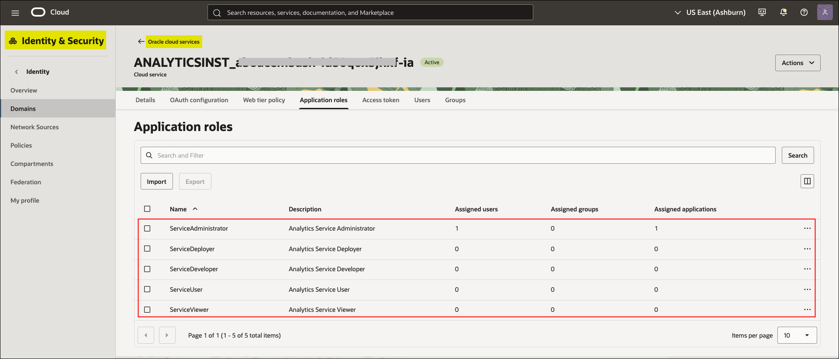Click the ServiceViewer role name

point(189,310)
